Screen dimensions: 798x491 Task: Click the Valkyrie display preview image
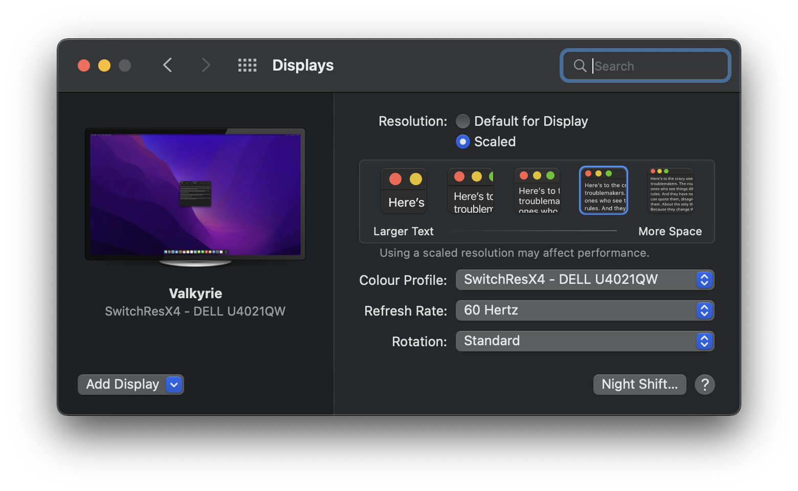point(195,197)
